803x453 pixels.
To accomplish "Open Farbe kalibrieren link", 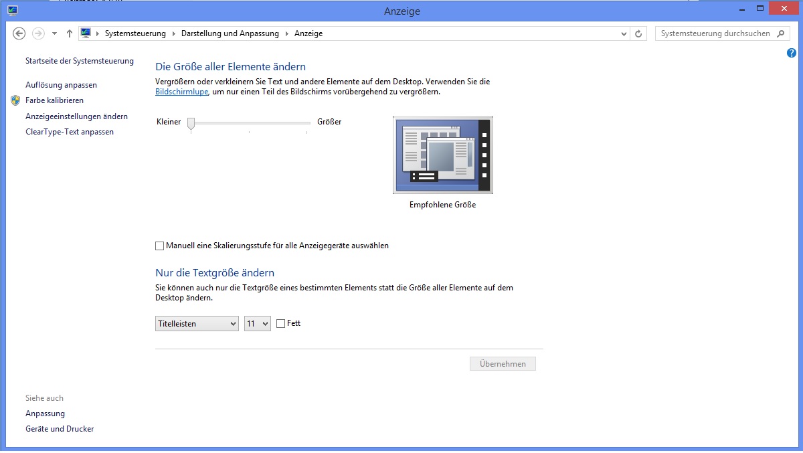I will 54,100.
